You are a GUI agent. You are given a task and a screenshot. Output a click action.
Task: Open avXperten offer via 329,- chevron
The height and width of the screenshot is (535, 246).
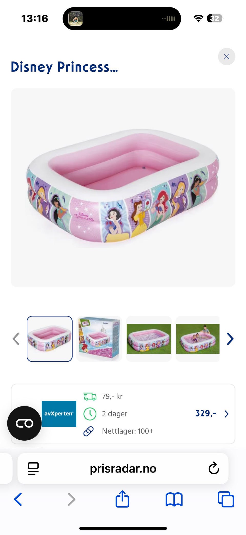tap(227, 414)
